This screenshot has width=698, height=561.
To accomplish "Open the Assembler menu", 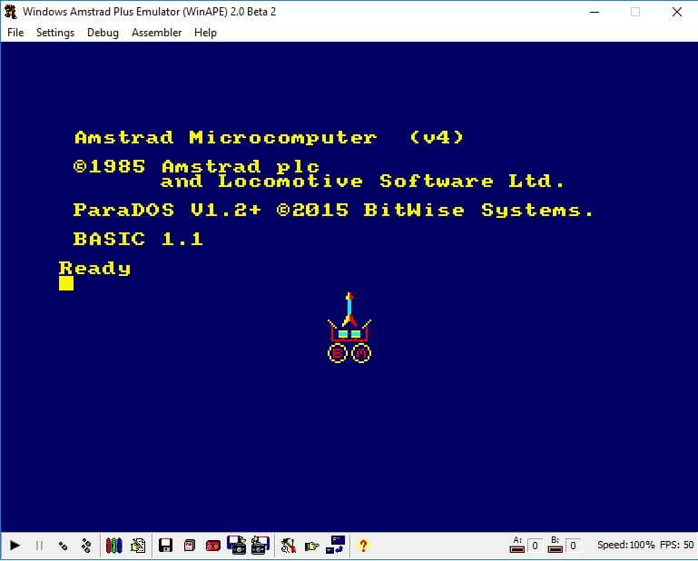I will [x=157, y=33].
